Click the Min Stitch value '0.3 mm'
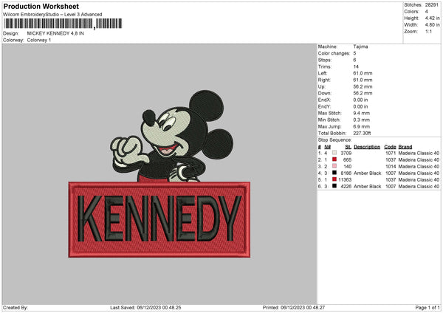The image size is (443, 313). click(361, 120)
